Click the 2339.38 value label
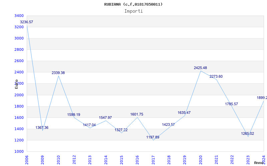 pos(58,73)
